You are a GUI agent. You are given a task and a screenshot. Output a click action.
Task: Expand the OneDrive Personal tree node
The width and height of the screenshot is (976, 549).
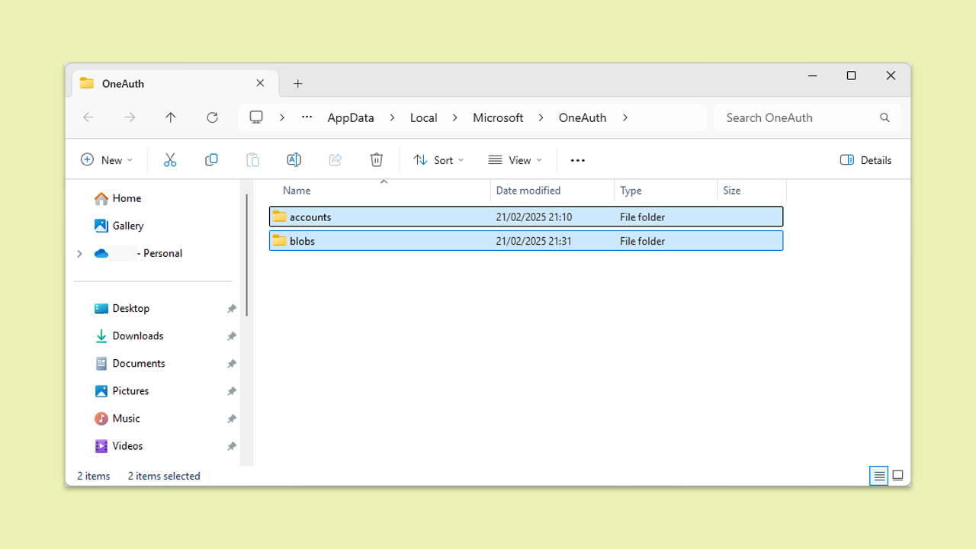point(79,253)
